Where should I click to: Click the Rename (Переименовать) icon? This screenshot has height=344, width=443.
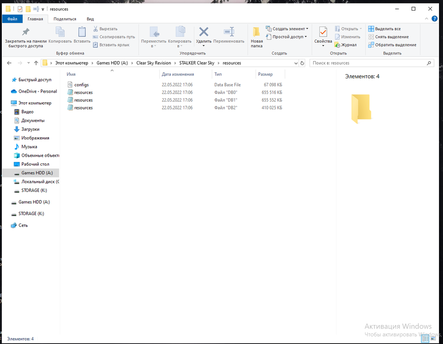coord(229,32)
